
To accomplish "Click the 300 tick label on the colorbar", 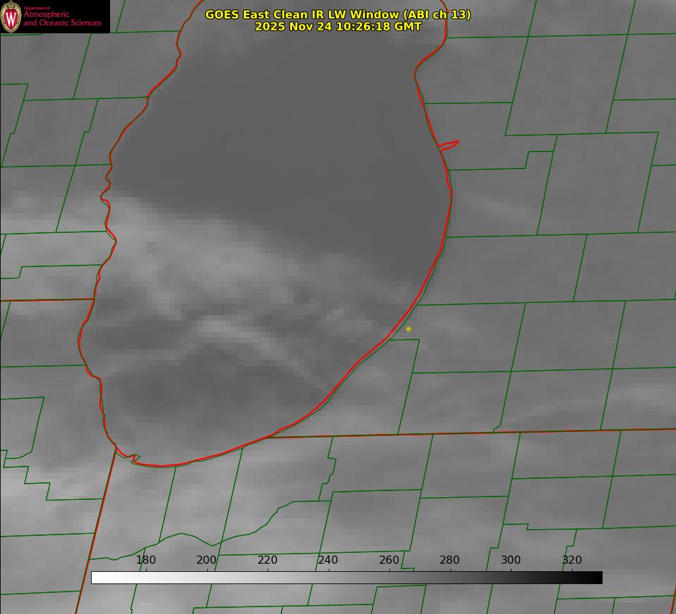I will (511, 560).
